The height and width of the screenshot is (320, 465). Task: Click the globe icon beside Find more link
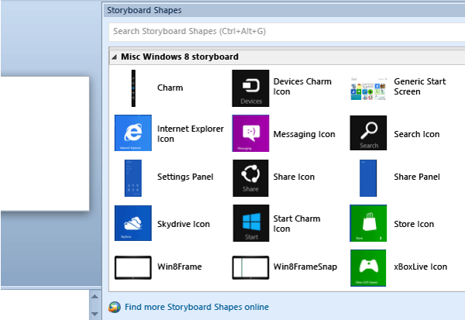click(115, 308)
